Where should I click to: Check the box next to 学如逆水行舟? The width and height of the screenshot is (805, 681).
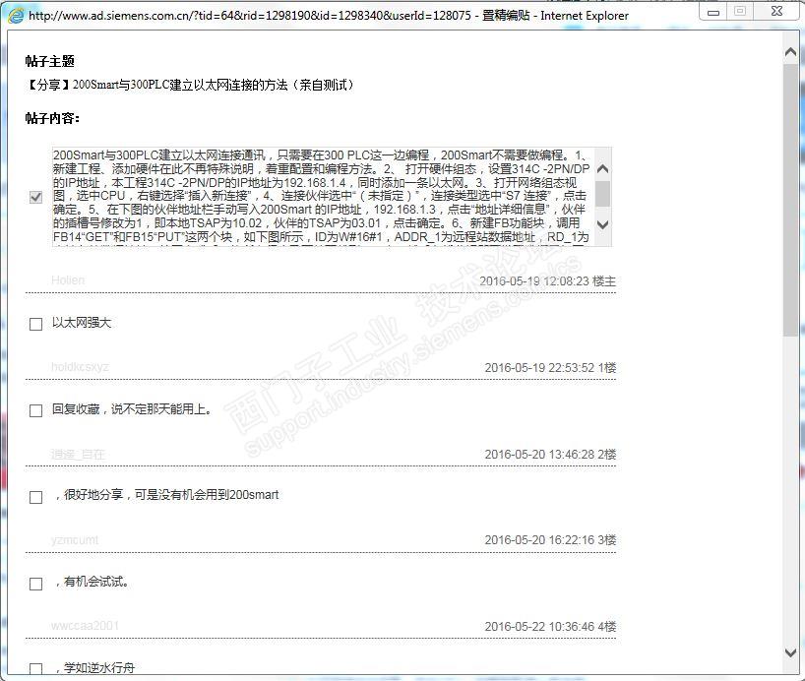[36, 668]
